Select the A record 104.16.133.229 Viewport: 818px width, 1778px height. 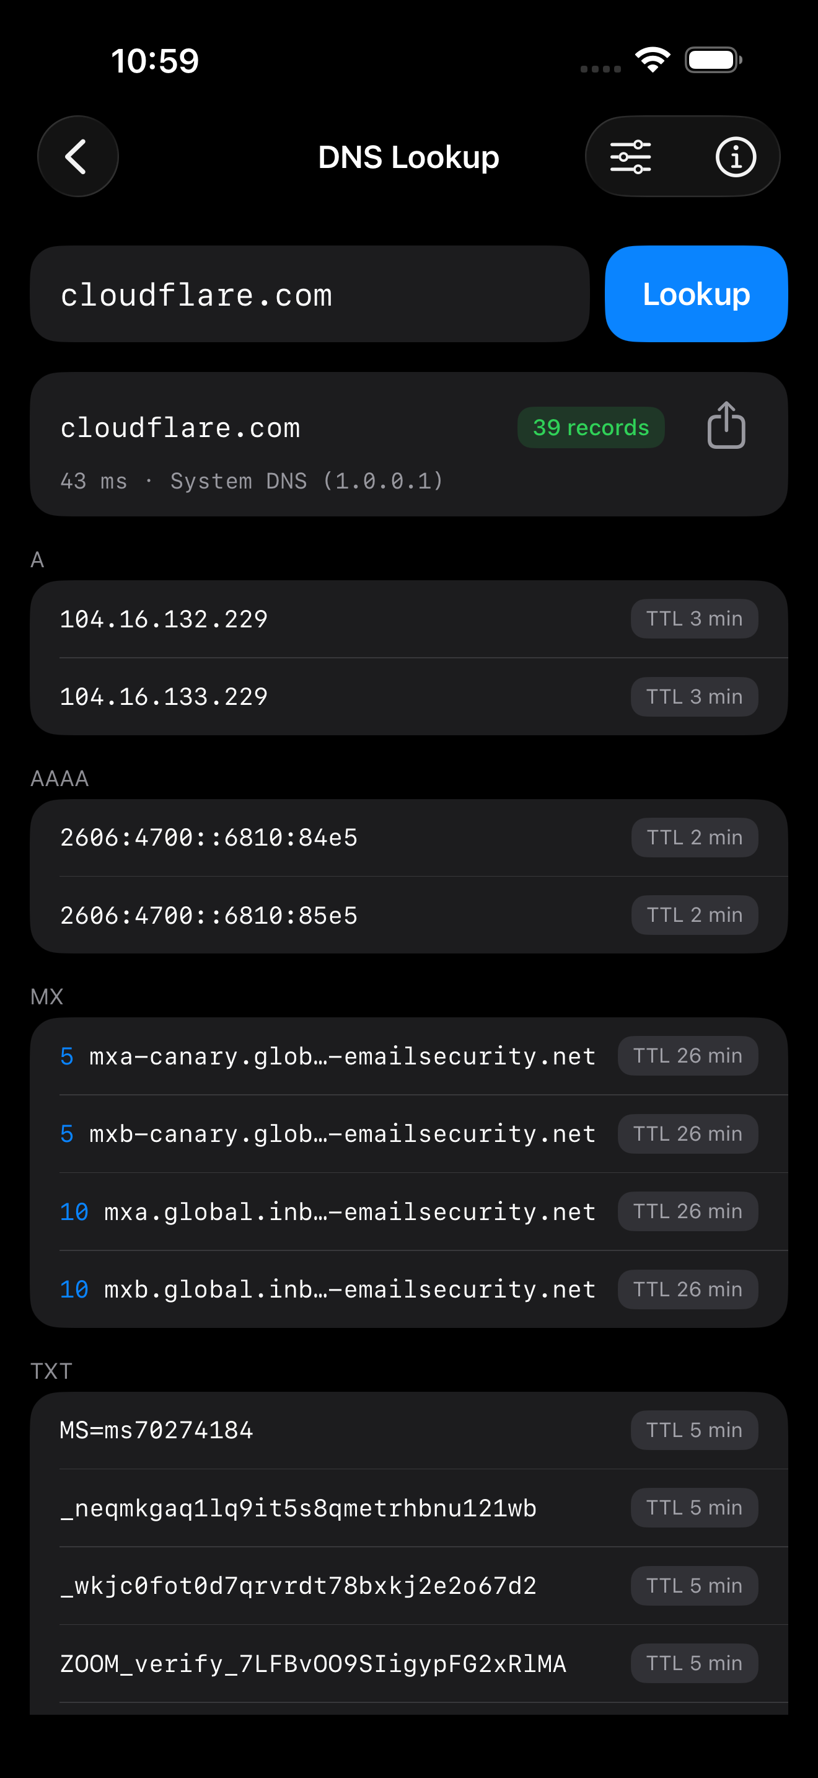pos(409,696)
